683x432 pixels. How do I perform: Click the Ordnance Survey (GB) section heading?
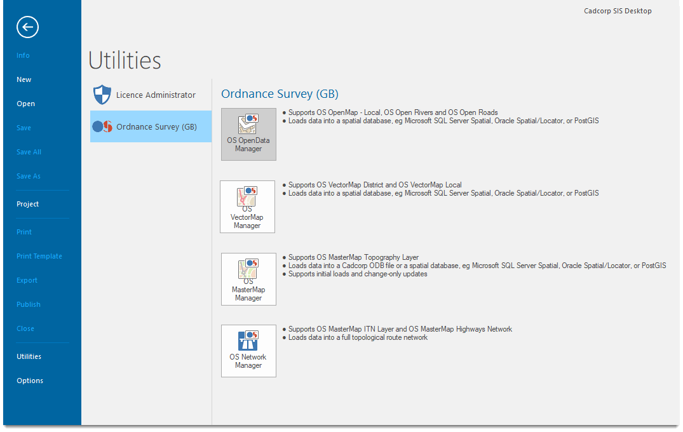pos(280,94)
